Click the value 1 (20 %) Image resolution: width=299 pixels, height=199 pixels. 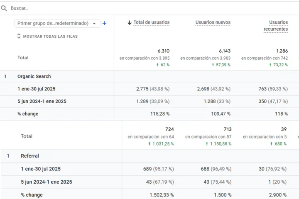277,182
